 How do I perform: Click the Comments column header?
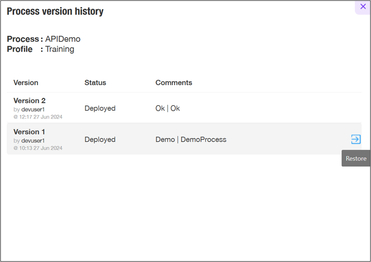tap(174, 83)
